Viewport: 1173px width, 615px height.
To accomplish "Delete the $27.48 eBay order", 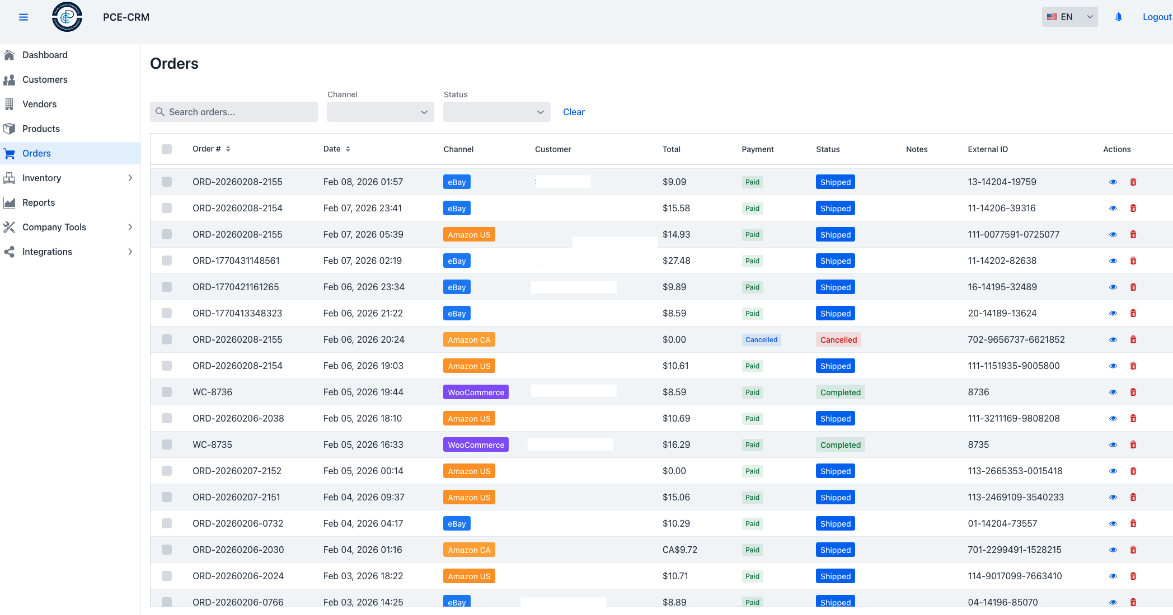I will 1133,261.
